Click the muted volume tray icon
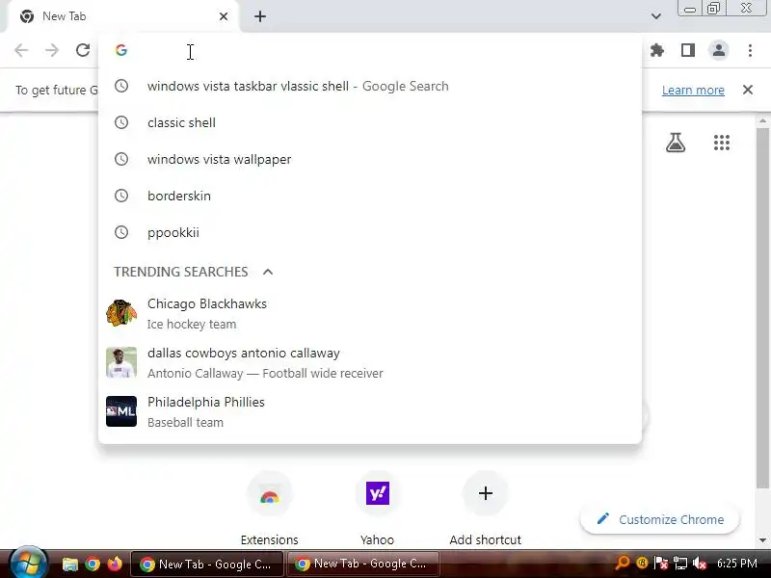The image size is (771, 578). (700, 564)
